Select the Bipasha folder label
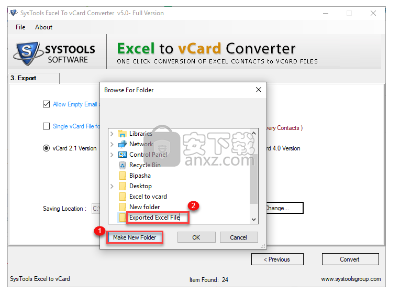400x293 pixels. tap(140, 176)
